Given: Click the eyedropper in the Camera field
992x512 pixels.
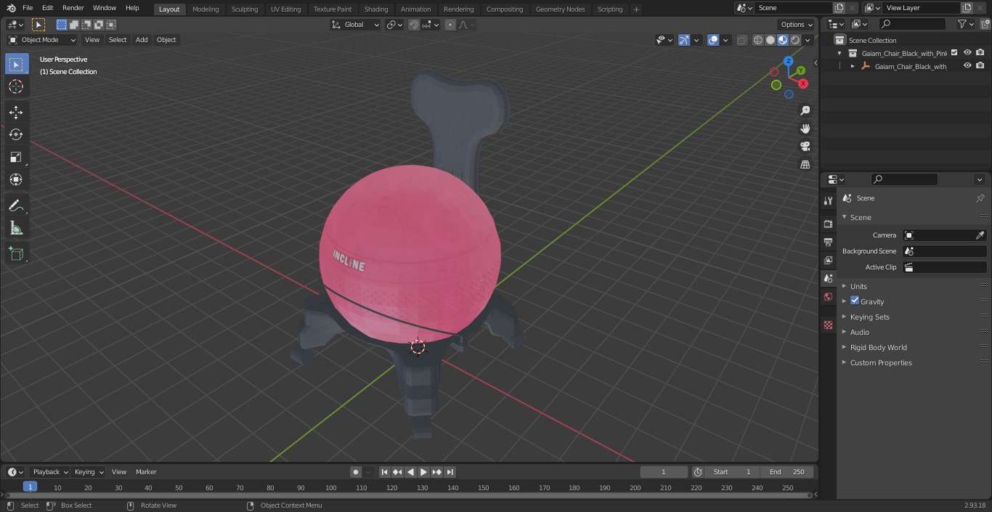Looking at the screenshot, I should pos(980,235).
